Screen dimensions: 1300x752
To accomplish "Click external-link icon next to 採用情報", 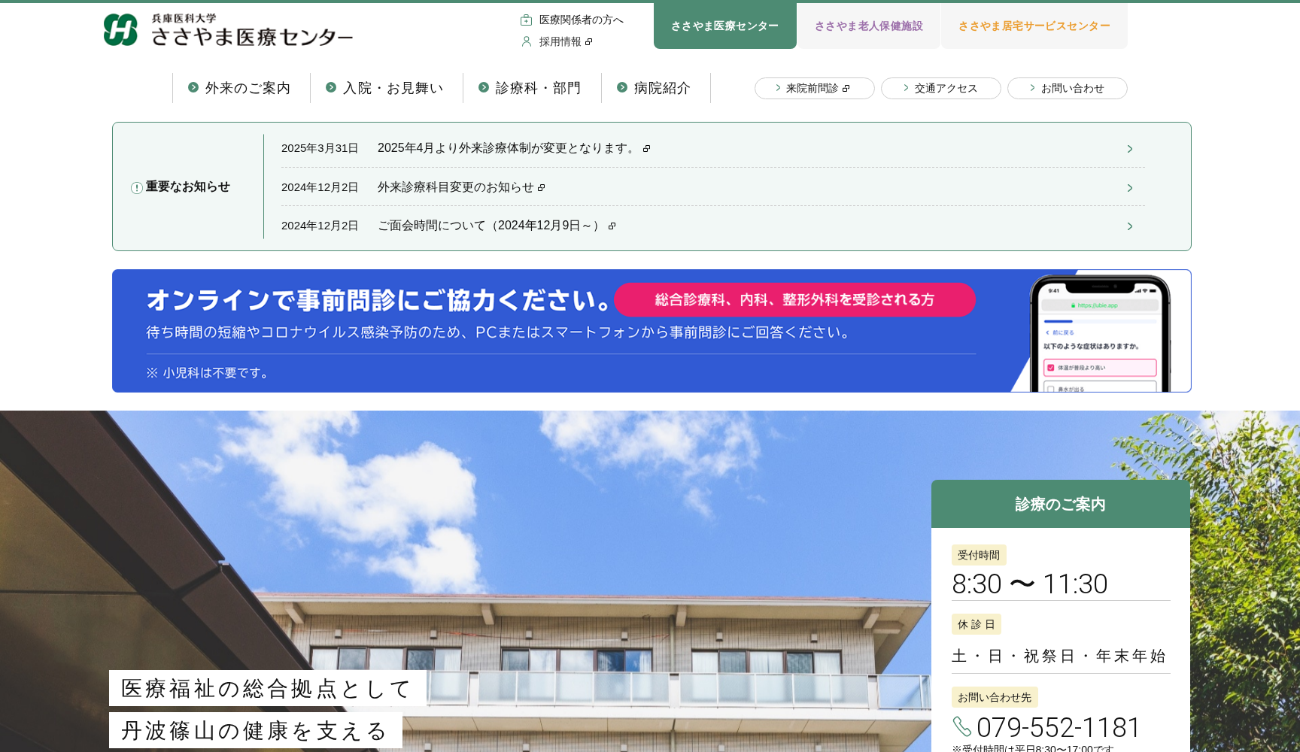I will click(588, 42).
